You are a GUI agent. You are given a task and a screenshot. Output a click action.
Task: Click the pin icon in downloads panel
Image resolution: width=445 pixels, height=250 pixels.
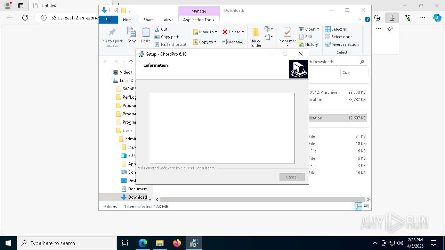pyautogui.click(x=390, y=29)
